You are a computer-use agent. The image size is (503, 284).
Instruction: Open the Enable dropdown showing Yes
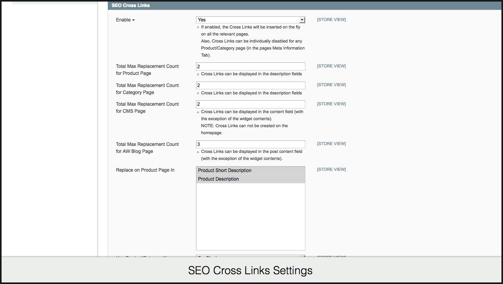coord(250,20)
